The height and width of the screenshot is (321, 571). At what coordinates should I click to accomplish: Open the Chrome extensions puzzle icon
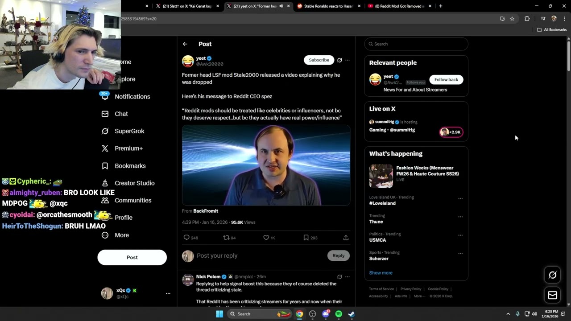pos(527,19)
